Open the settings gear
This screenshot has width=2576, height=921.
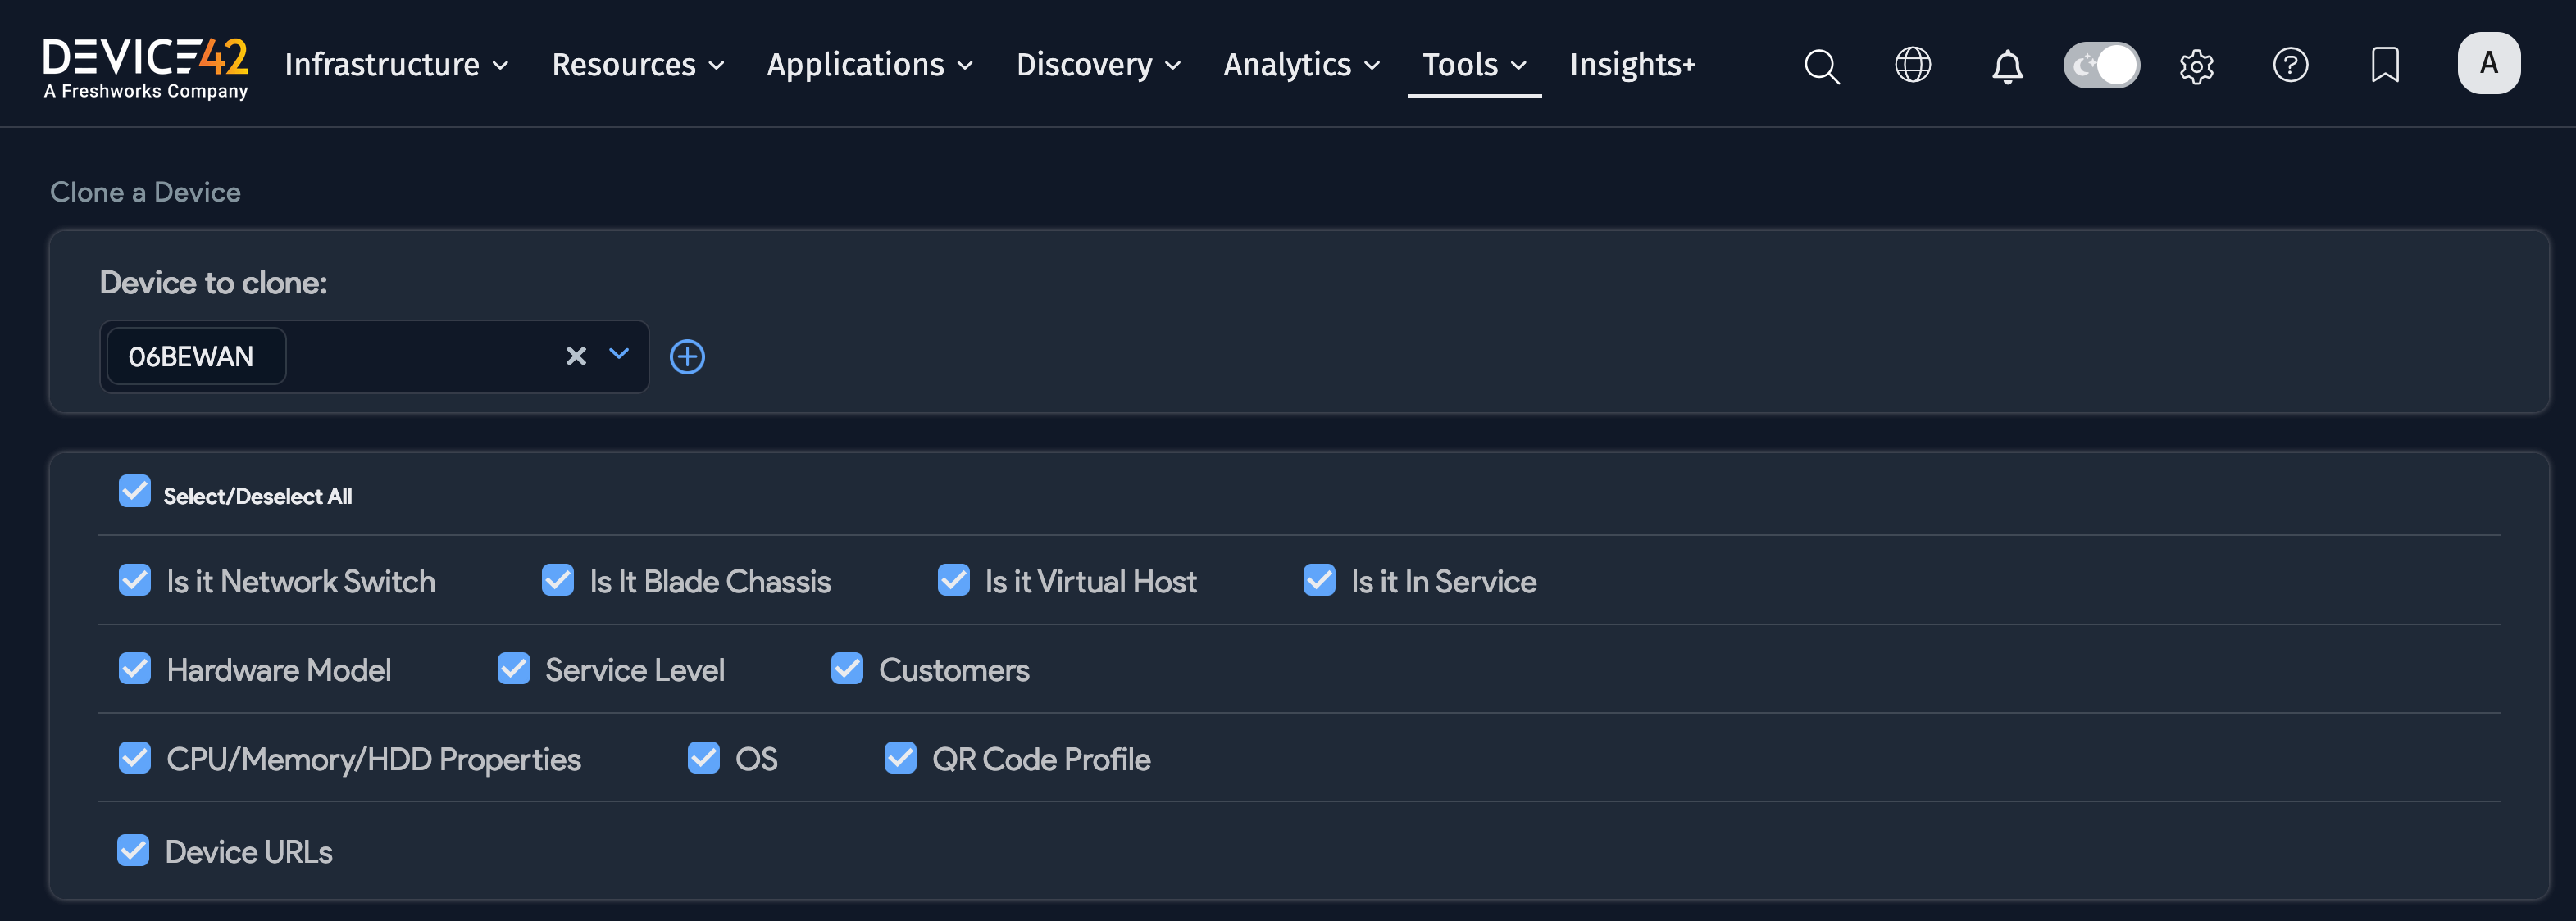point(2196,66)
